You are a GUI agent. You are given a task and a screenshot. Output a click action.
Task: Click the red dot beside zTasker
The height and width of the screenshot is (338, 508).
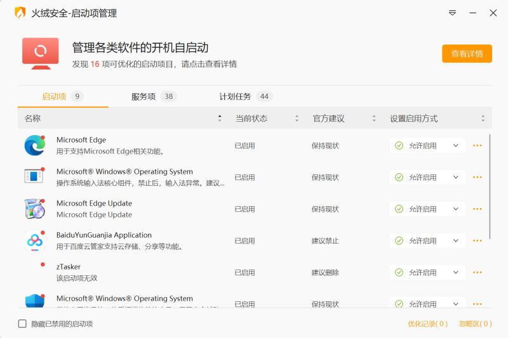43,264
